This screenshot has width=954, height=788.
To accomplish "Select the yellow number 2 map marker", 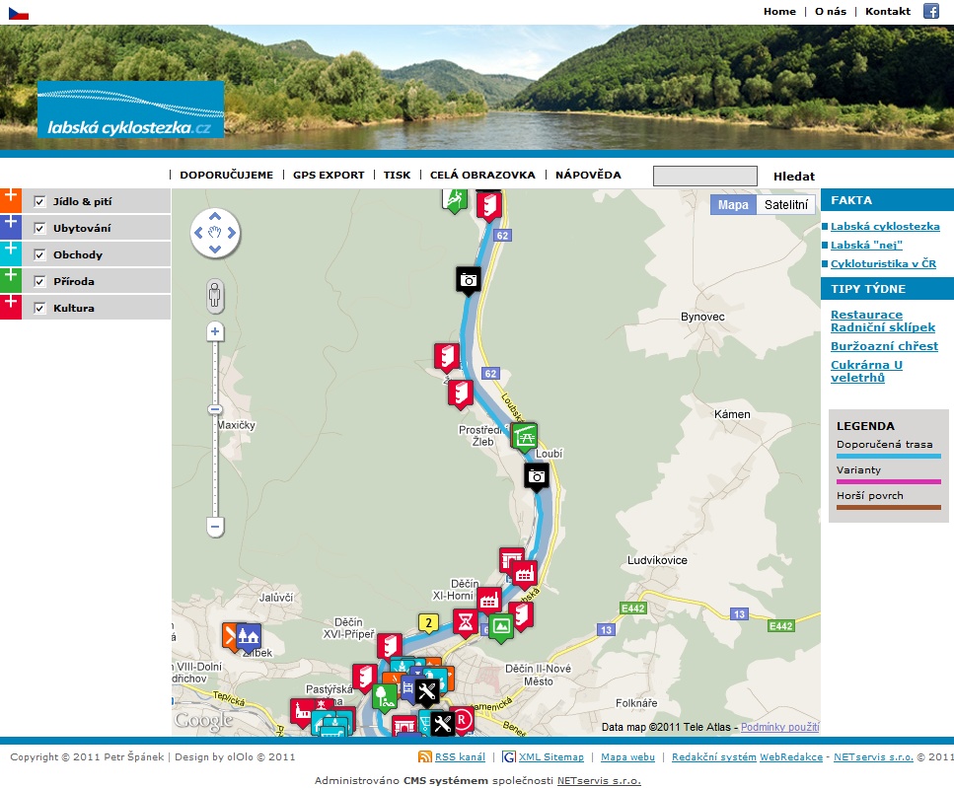I will pyautogui.click(x=427, y=622).
